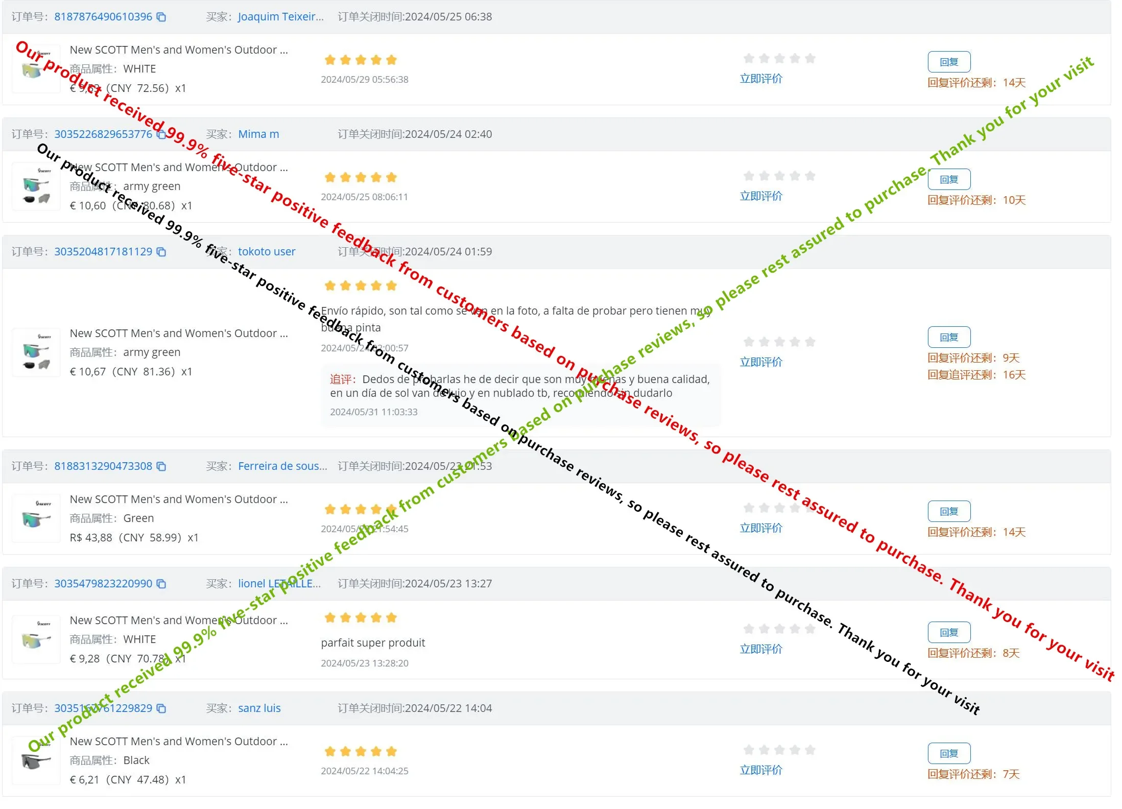Rate buyer Joaquim with the empty stars
1122x809 pixels.
779,59
